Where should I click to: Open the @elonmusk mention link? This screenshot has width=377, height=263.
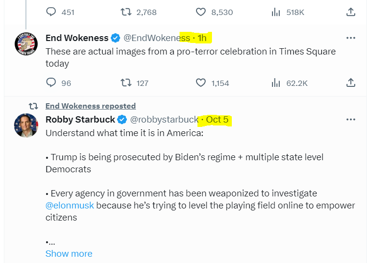pos(70,206)
